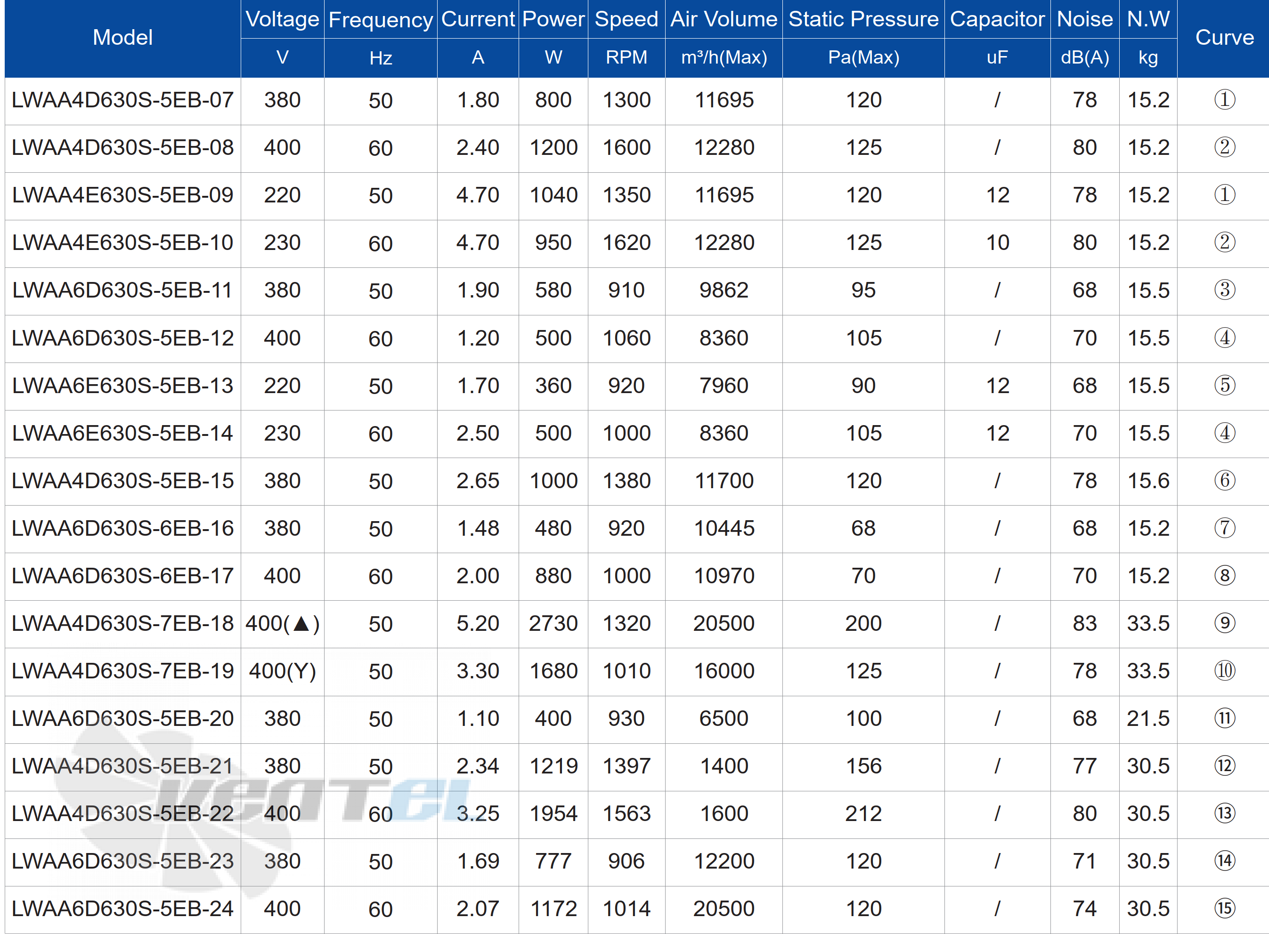The width and height of the screenshot is (1269, 934).
Task: Click curve number ⑪ in row 5EB-20
Action: point(1225,718)
